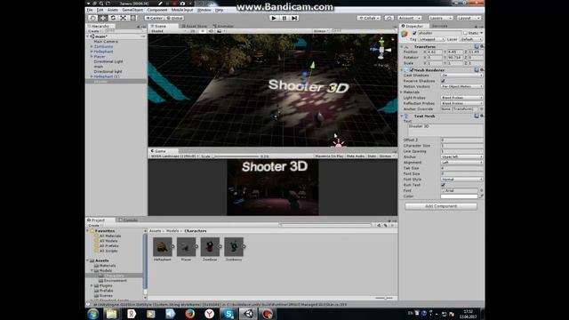The width and height of the screenshot is (569, 320).
Task: Adjust the Game view Scale slider
Action: pyautogui.click(x=236, y=156)
